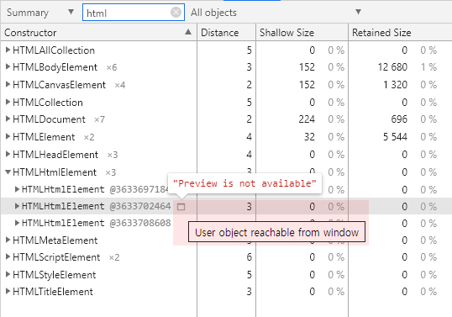Click the Preview is not available popup
The image size is (452, 317).
(x=244, y=183)
